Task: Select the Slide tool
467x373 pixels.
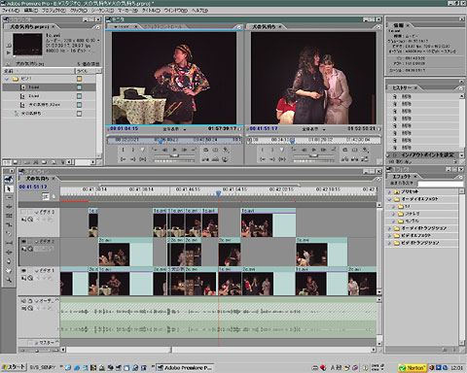Action: (9, 253)
